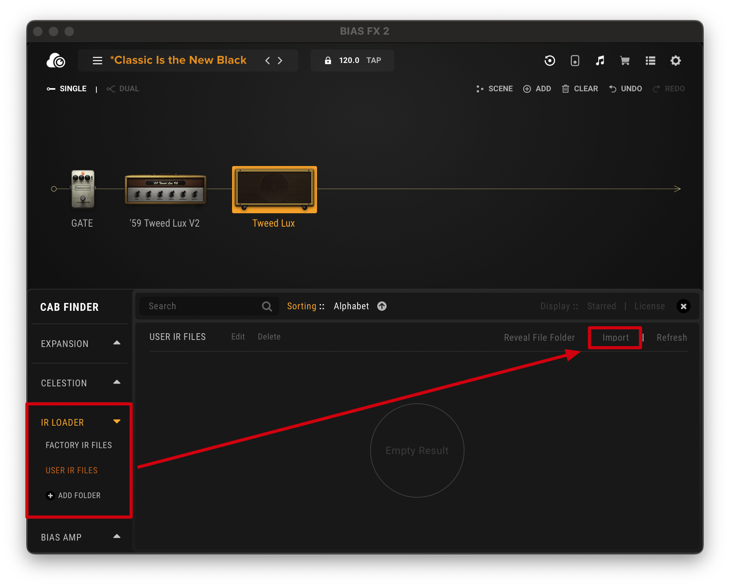The width and height of the screenshot is (730, 587).
Task: Toggle sort direction arrow icon
Action: [382, 306]
